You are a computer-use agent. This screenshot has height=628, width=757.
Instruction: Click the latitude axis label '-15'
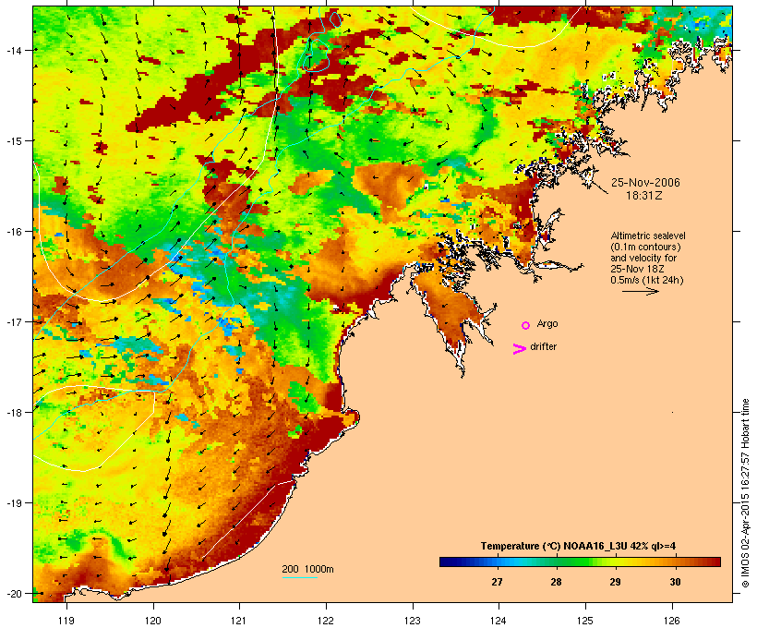point(14,140)
